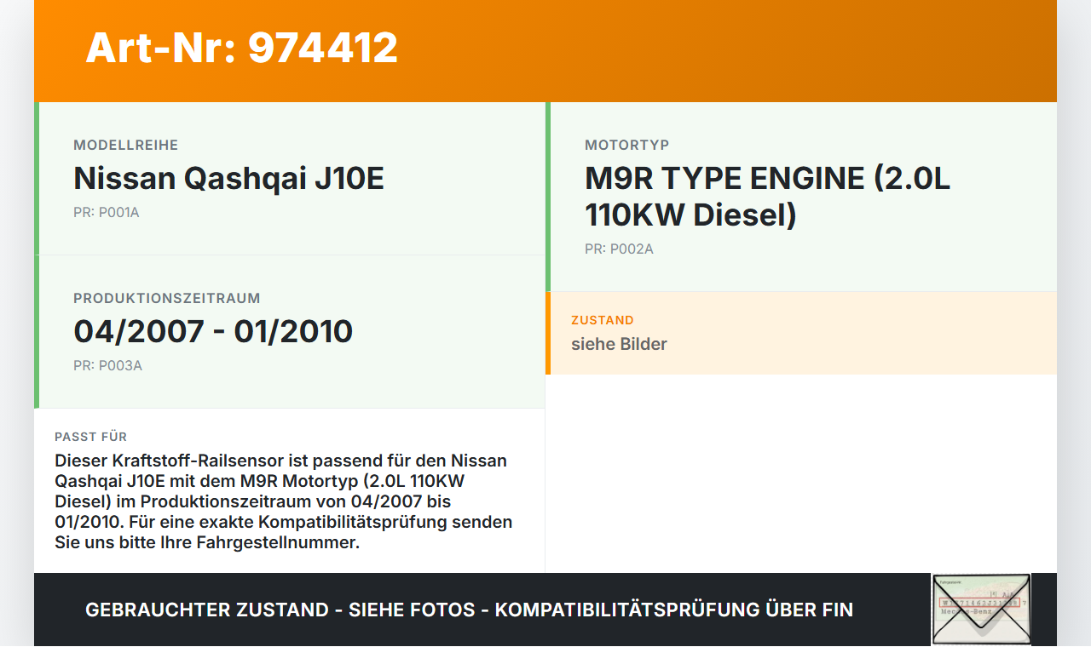Click the PR: P003A code
The width and height of the screenshot is (1091, 647).
(x=107, y=366)
